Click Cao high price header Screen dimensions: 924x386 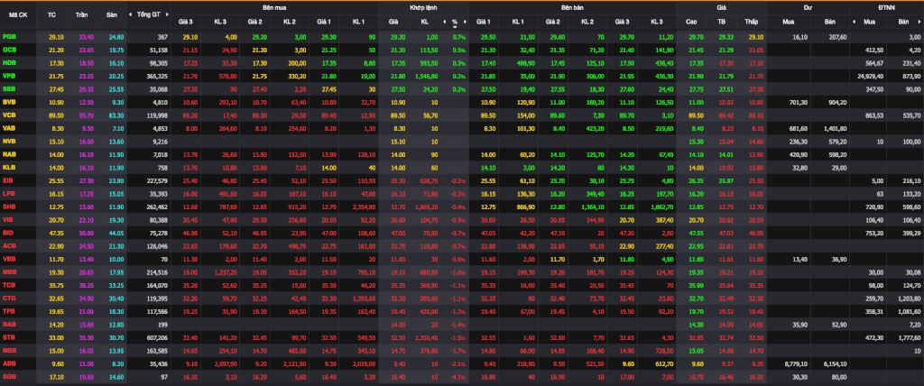[691, 22]
